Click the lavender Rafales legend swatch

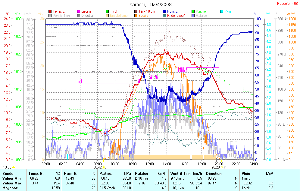[x=193, y=16]
